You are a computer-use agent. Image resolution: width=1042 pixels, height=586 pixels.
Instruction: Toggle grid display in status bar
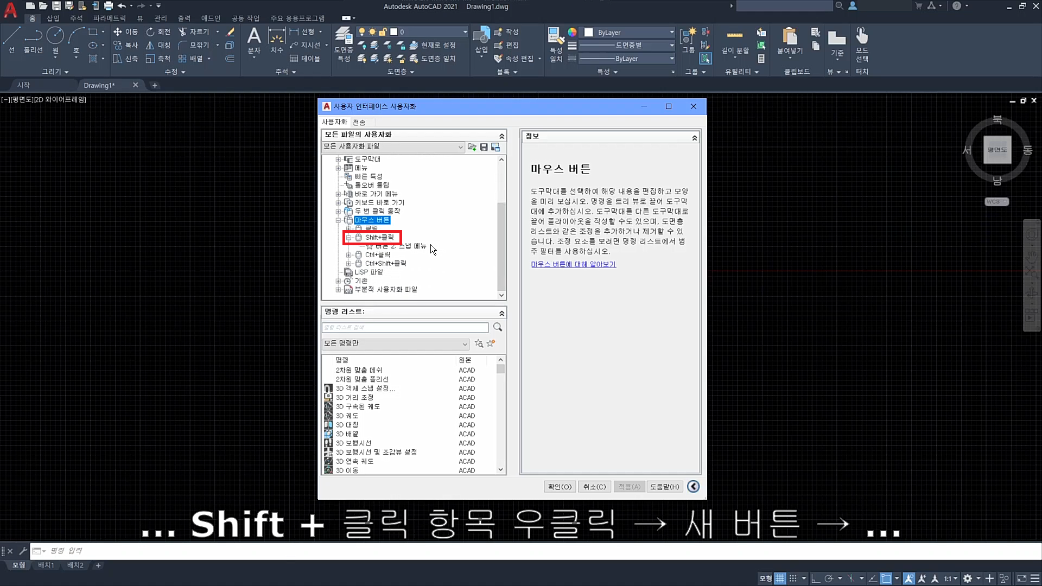click(x=780, y=578)
